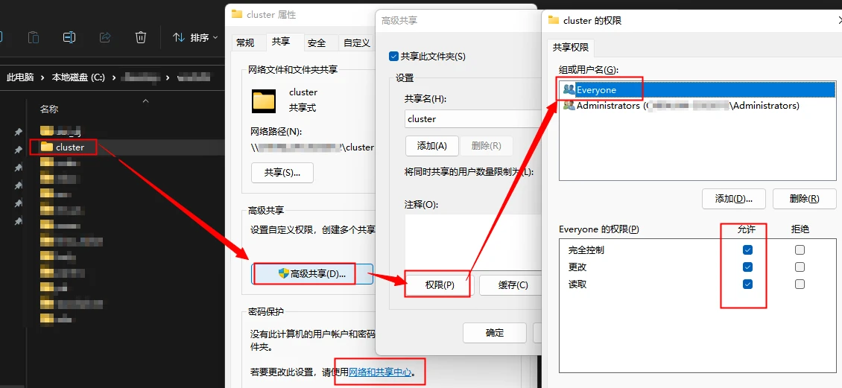The height and width of the screenshot is (388, 842).
Task: Toggle the 共享此文件夹(S) checkbox
Action: click(x=393, y=56)
